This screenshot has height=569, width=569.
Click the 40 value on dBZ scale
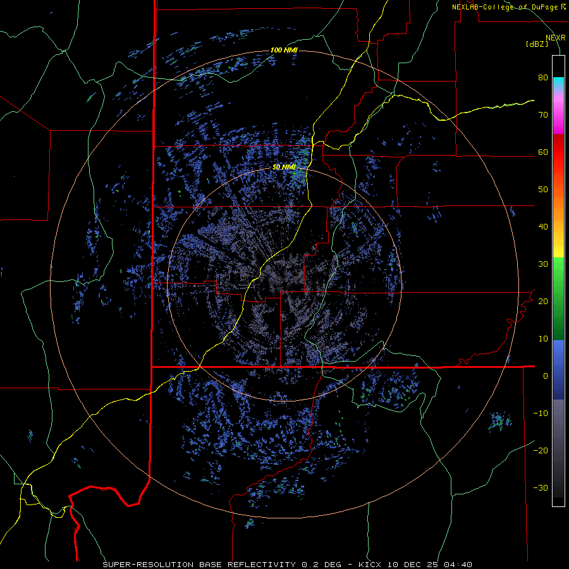pos(543,227)
